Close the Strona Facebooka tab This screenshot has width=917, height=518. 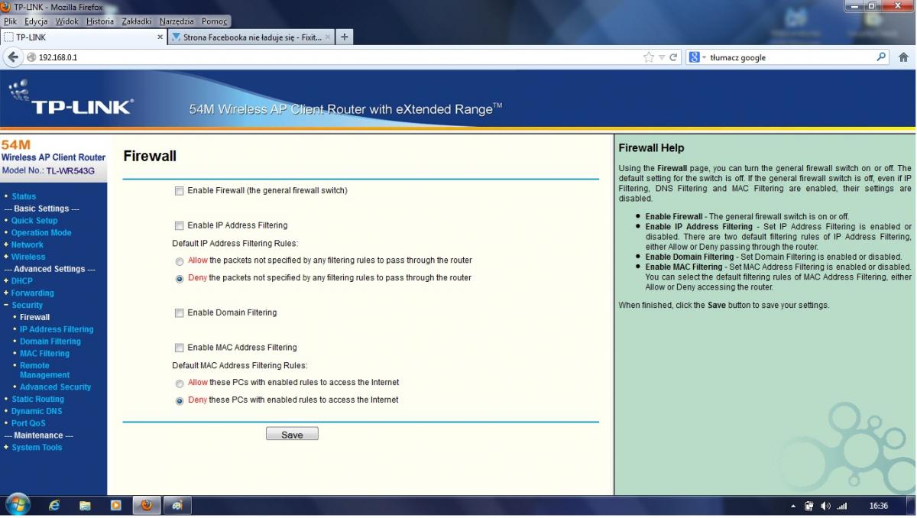328,37
